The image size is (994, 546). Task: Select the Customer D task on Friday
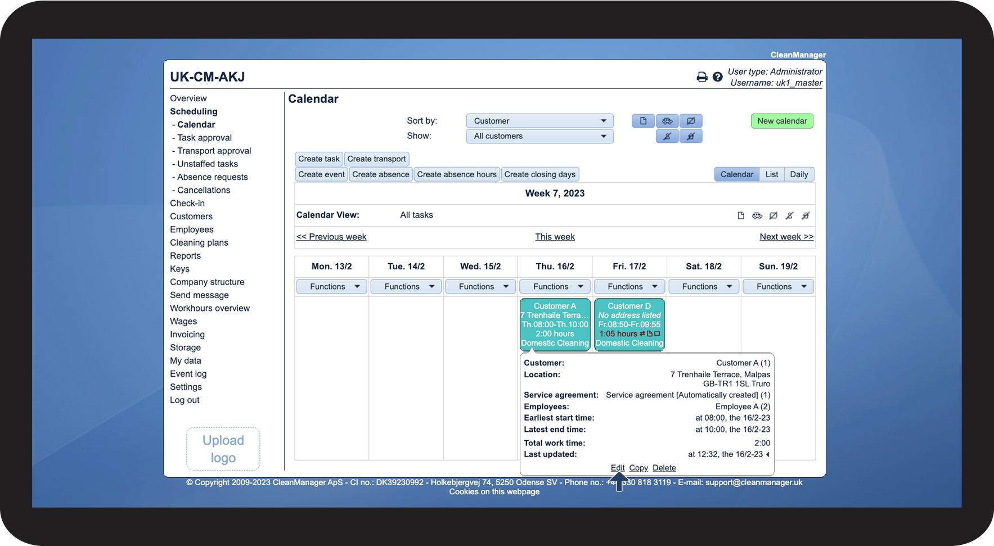(629, 324)
